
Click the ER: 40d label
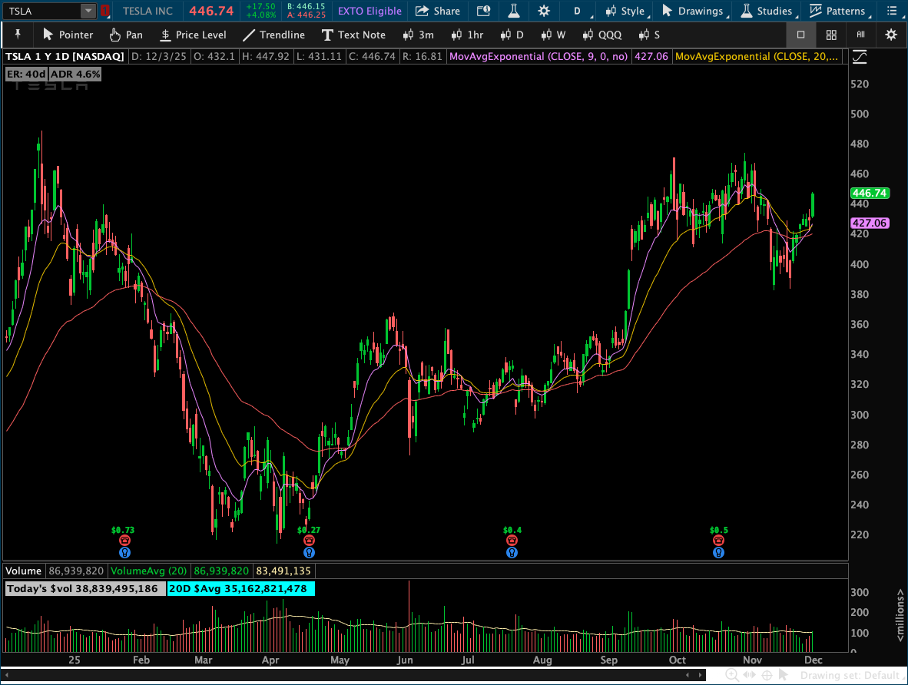click(26, 74)
